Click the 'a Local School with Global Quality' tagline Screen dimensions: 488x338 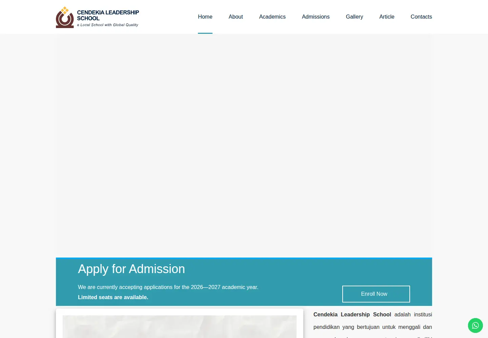tap(107, 25)
